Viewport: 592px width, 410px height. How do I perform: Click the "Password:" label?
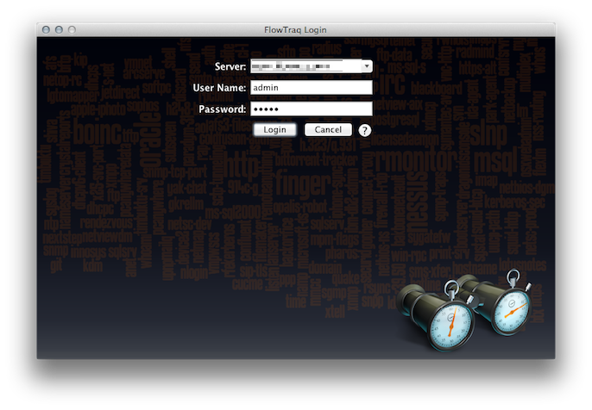click(x=223, y=109)
